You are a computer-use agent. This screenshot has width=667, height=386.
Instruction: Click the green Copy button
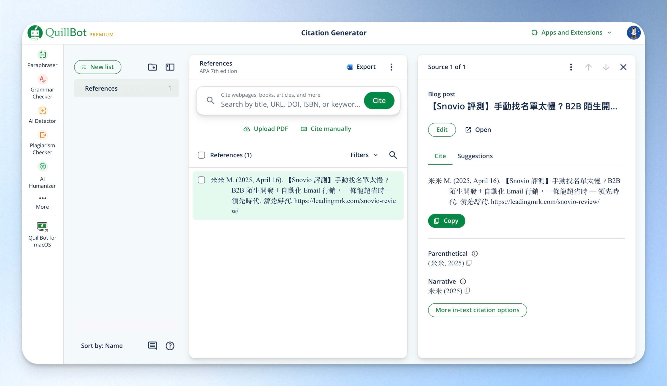[446, 221]
